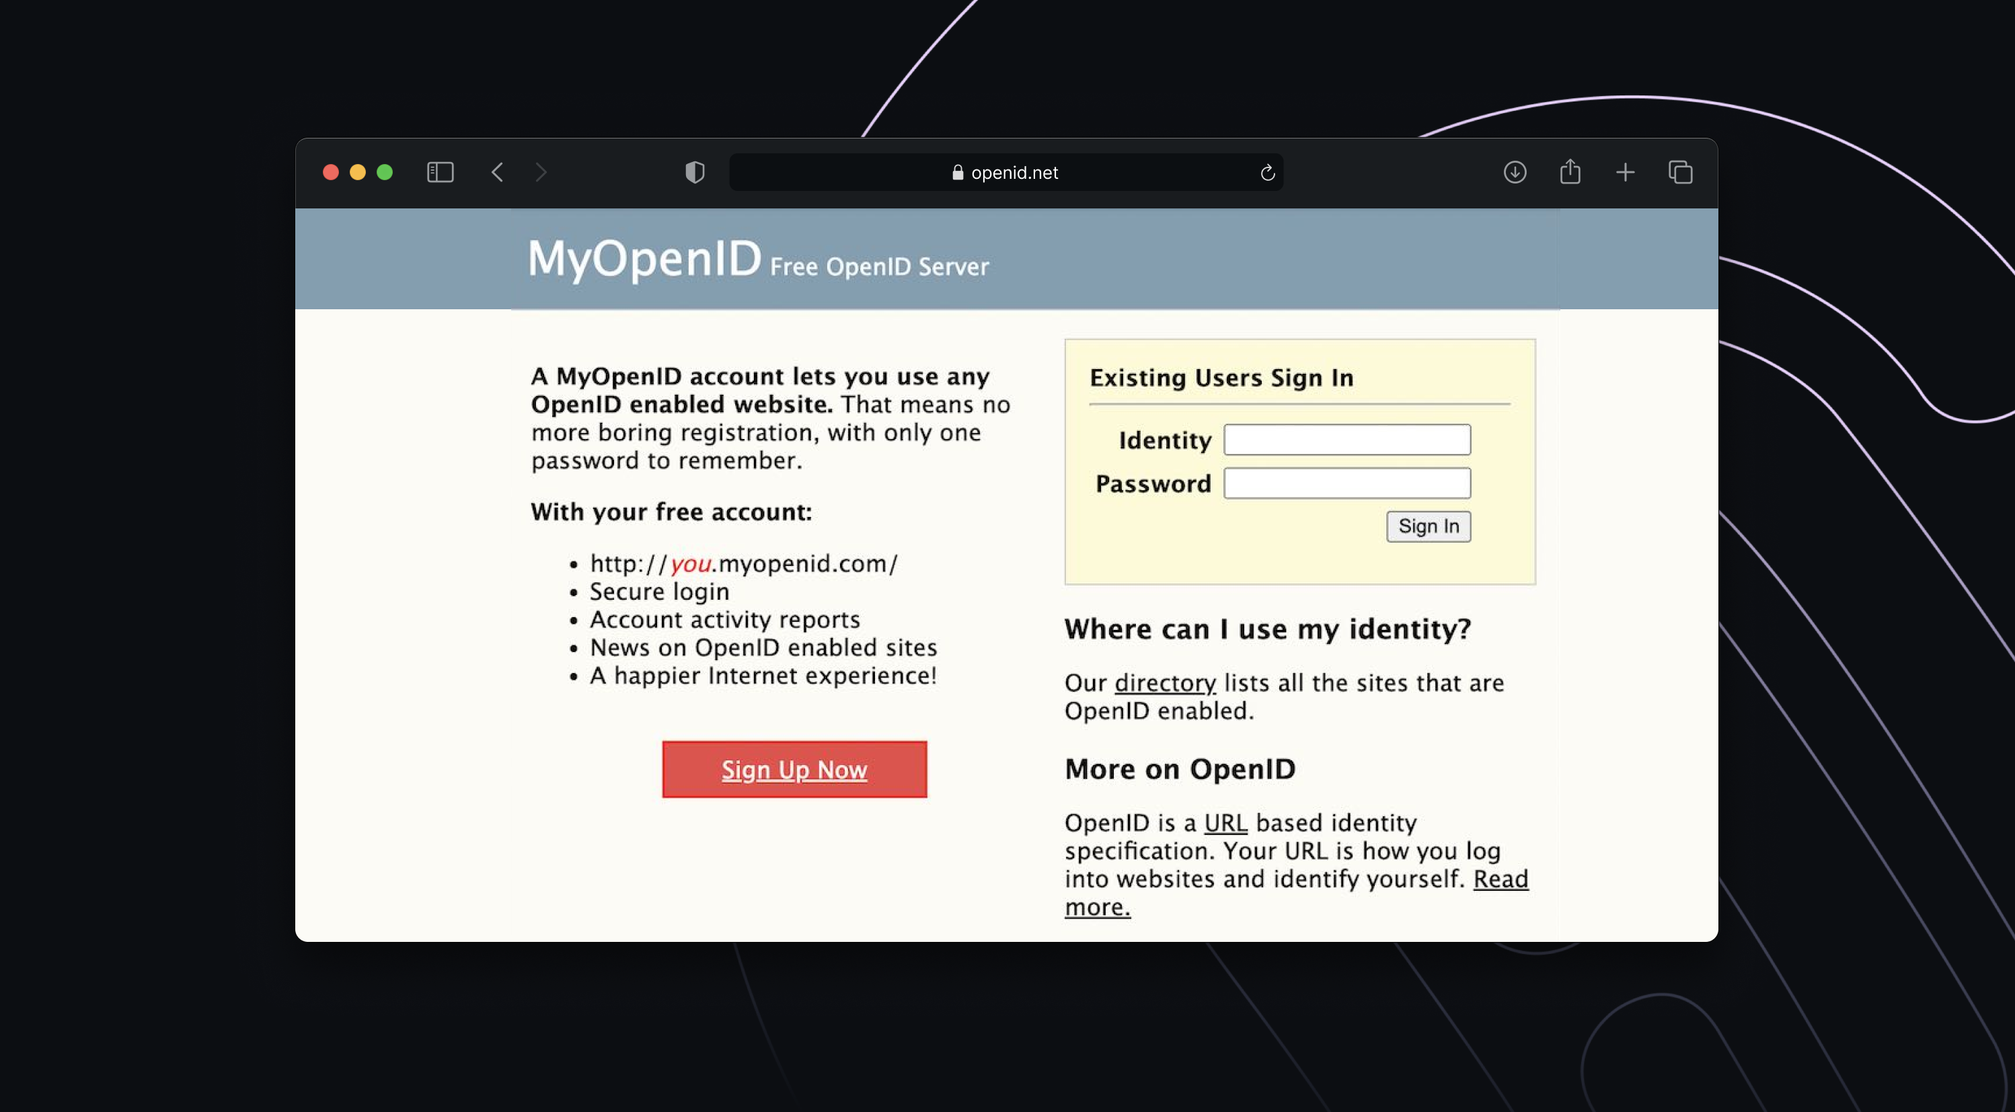
Task: Open the privacy shield report icon
Action: pyautogui.click(x=695, y=172)
